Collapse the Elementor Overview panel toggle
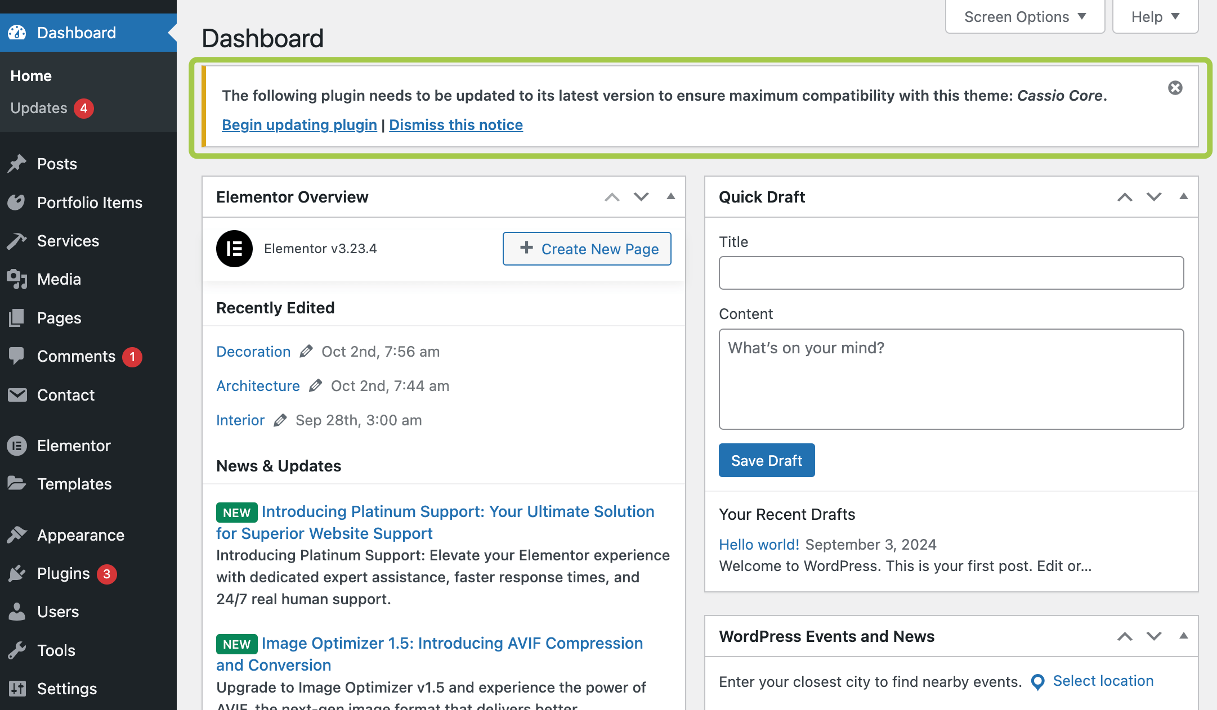The height and width of the screenshot is (710, 1217). pyautogui.click(x=670, y=196)
